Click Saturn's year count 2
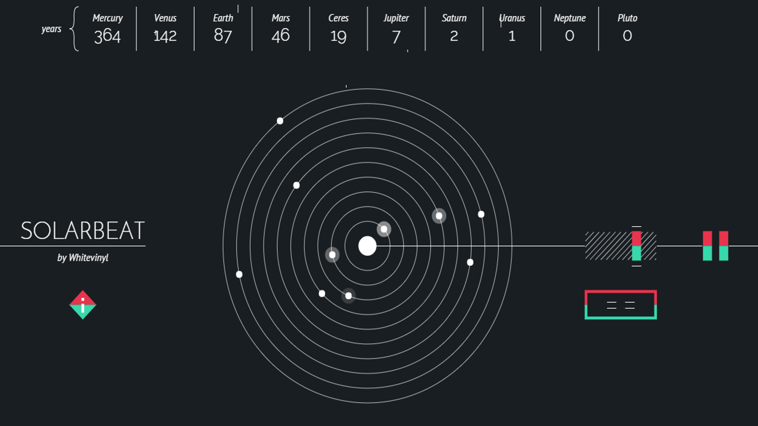 (454, 36)
